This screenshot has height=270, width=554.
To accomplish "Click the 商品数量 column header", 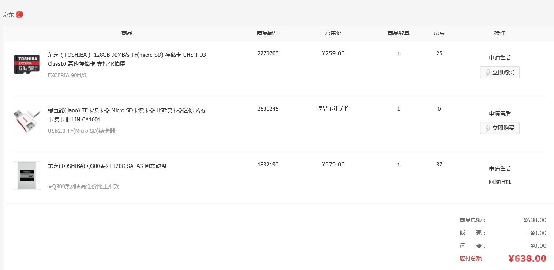I will point(399,33).
